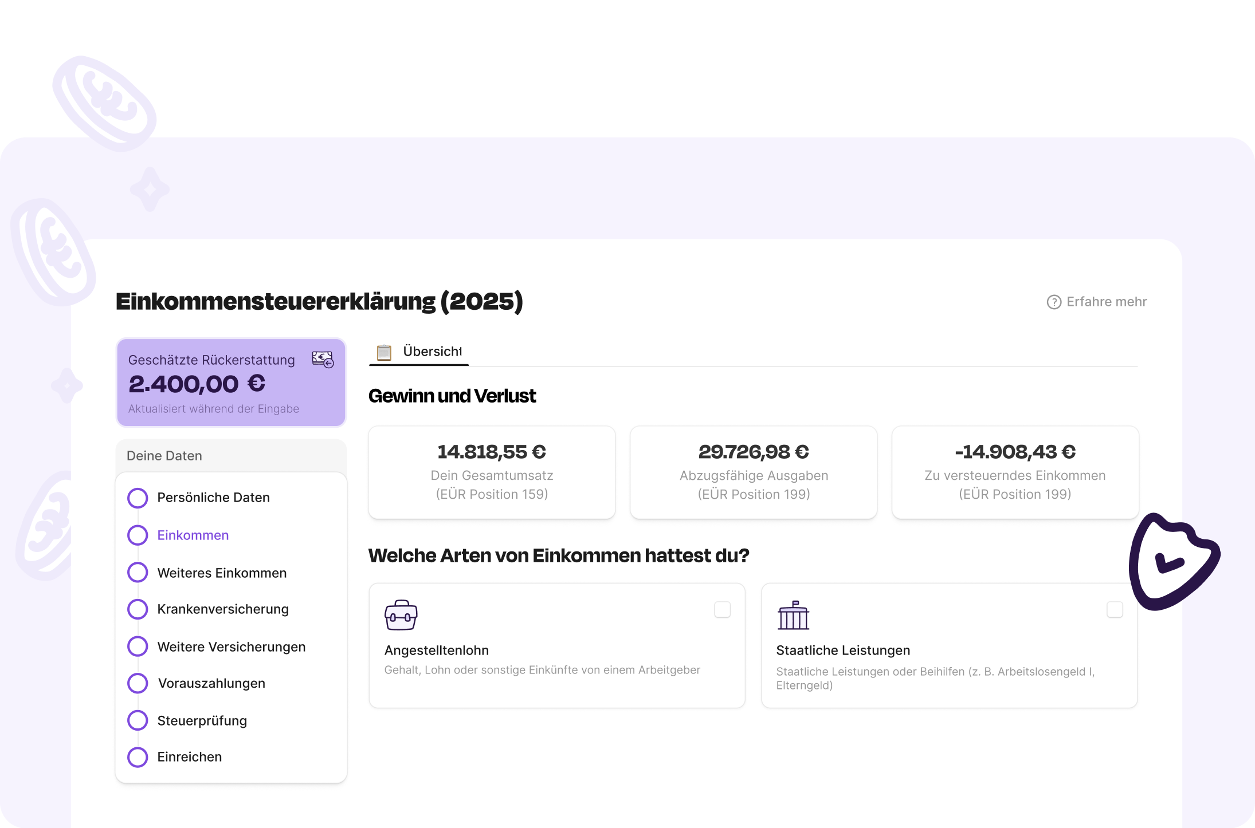Click the Angestelltenlohn card title
Screen dimensions: 1255x828
pyautogui.click(x=437, y=650)
